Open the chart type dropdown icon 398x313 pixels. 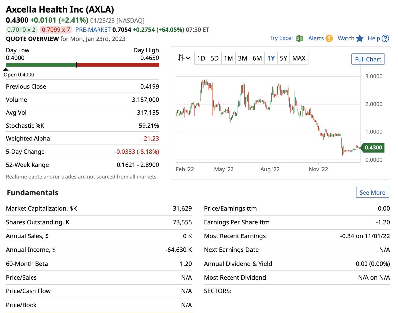click(x=184, y=58)
